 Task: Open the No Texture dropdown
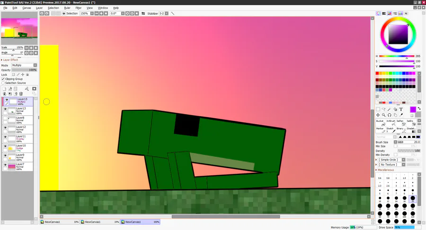tap(403, 165)
